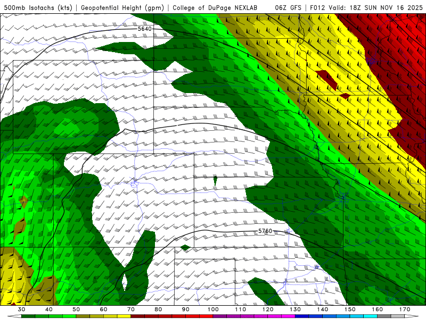This screenshot has height=319, width=426.
Task: Click the 'College of DuPage NEXLAB' label
Action: pyautogui.click(x=215, y=7)
